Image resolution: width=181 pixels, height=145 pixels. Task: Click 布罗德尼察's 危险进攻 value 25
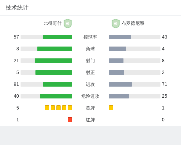click(x=165, y=96)
